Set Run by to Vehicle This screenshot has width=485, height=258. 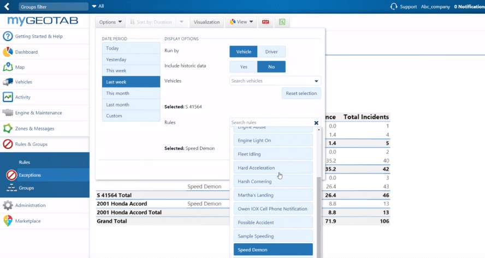pyautogui.click(x=244, y=52)
